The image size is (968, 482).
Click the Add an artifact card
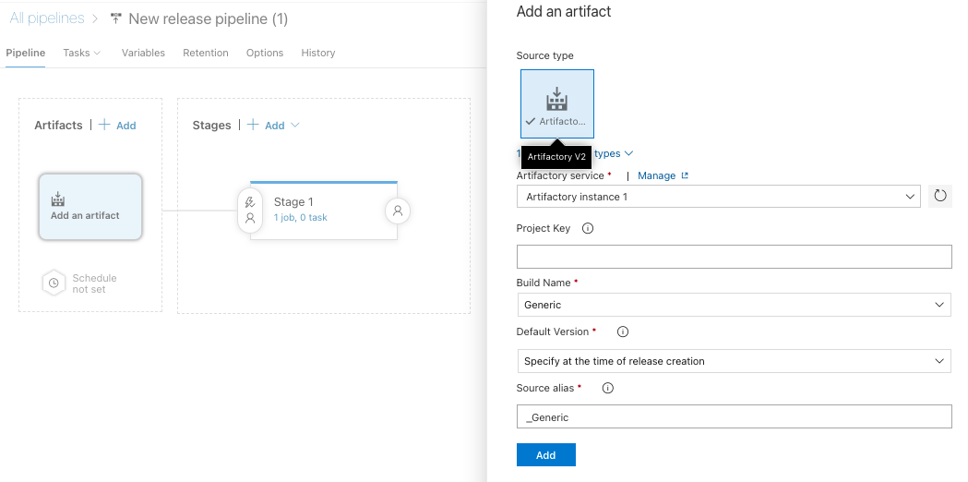[x=90, y=207]
